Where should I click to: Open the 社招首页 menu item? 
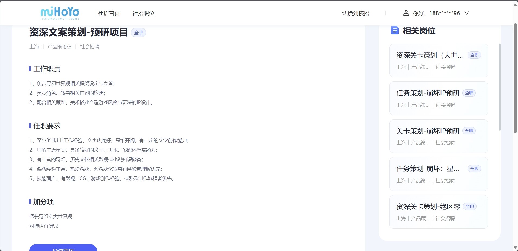tap(109, 13)
